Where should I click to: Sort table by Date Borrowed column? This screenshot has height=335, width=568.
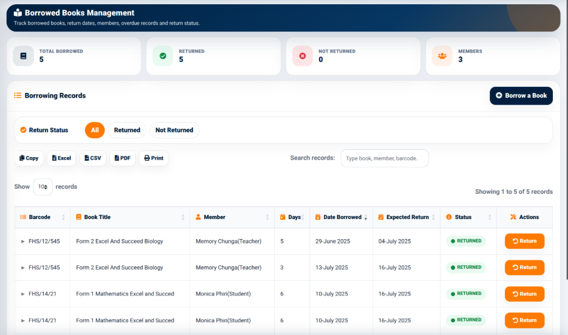pyautogui.click(x=341, y=217)
